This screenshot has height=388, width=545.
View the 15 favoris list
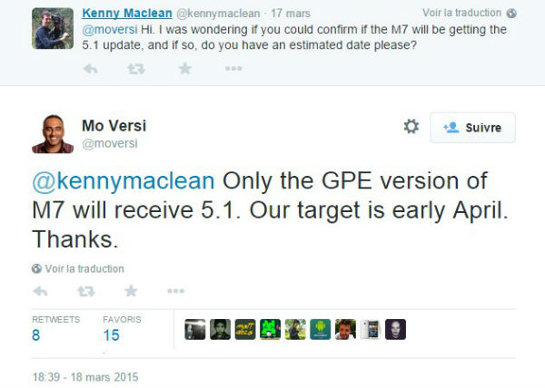point(111,335)
